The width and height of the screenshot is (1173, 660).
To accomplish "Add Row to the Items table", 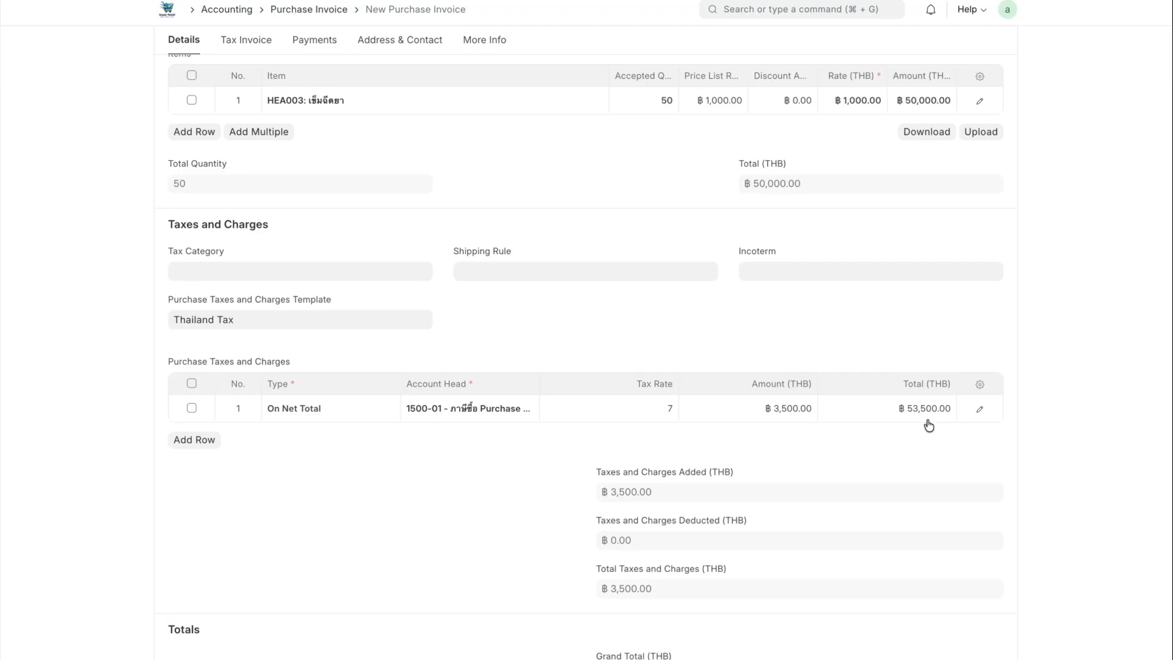I will (x=194, y=132).
